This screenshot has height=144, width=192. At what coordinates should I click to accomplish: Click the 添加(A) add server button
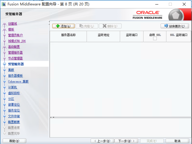(63, 26)
